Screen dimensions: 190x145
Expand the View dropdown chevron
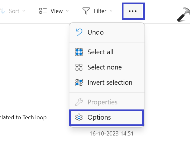[x=67, y=11]
